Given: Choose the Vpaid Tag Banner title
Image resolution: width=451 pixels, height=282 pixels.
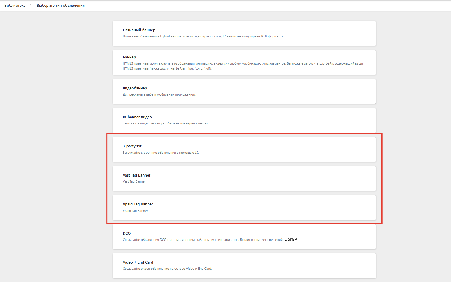Looking at the screenshot, I should pyautogui.click(x=138, y=204).
